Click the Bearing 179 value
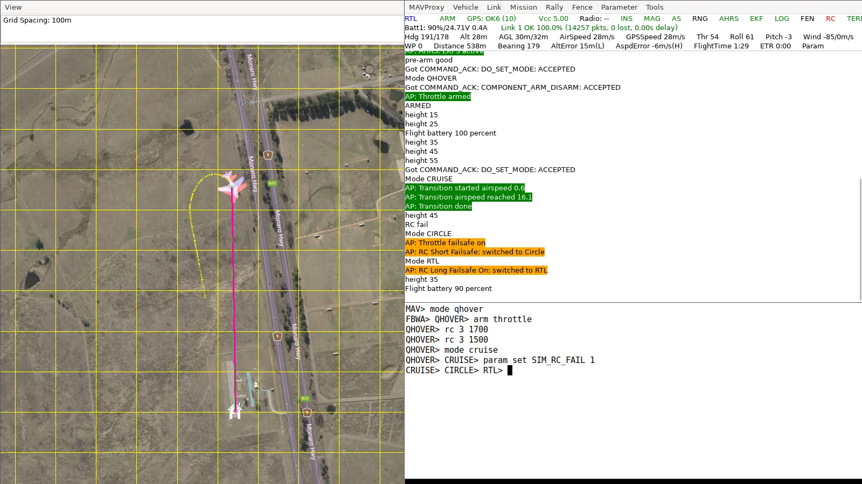Viewport: 862px width, 484px height. click(x=519, y=46)
